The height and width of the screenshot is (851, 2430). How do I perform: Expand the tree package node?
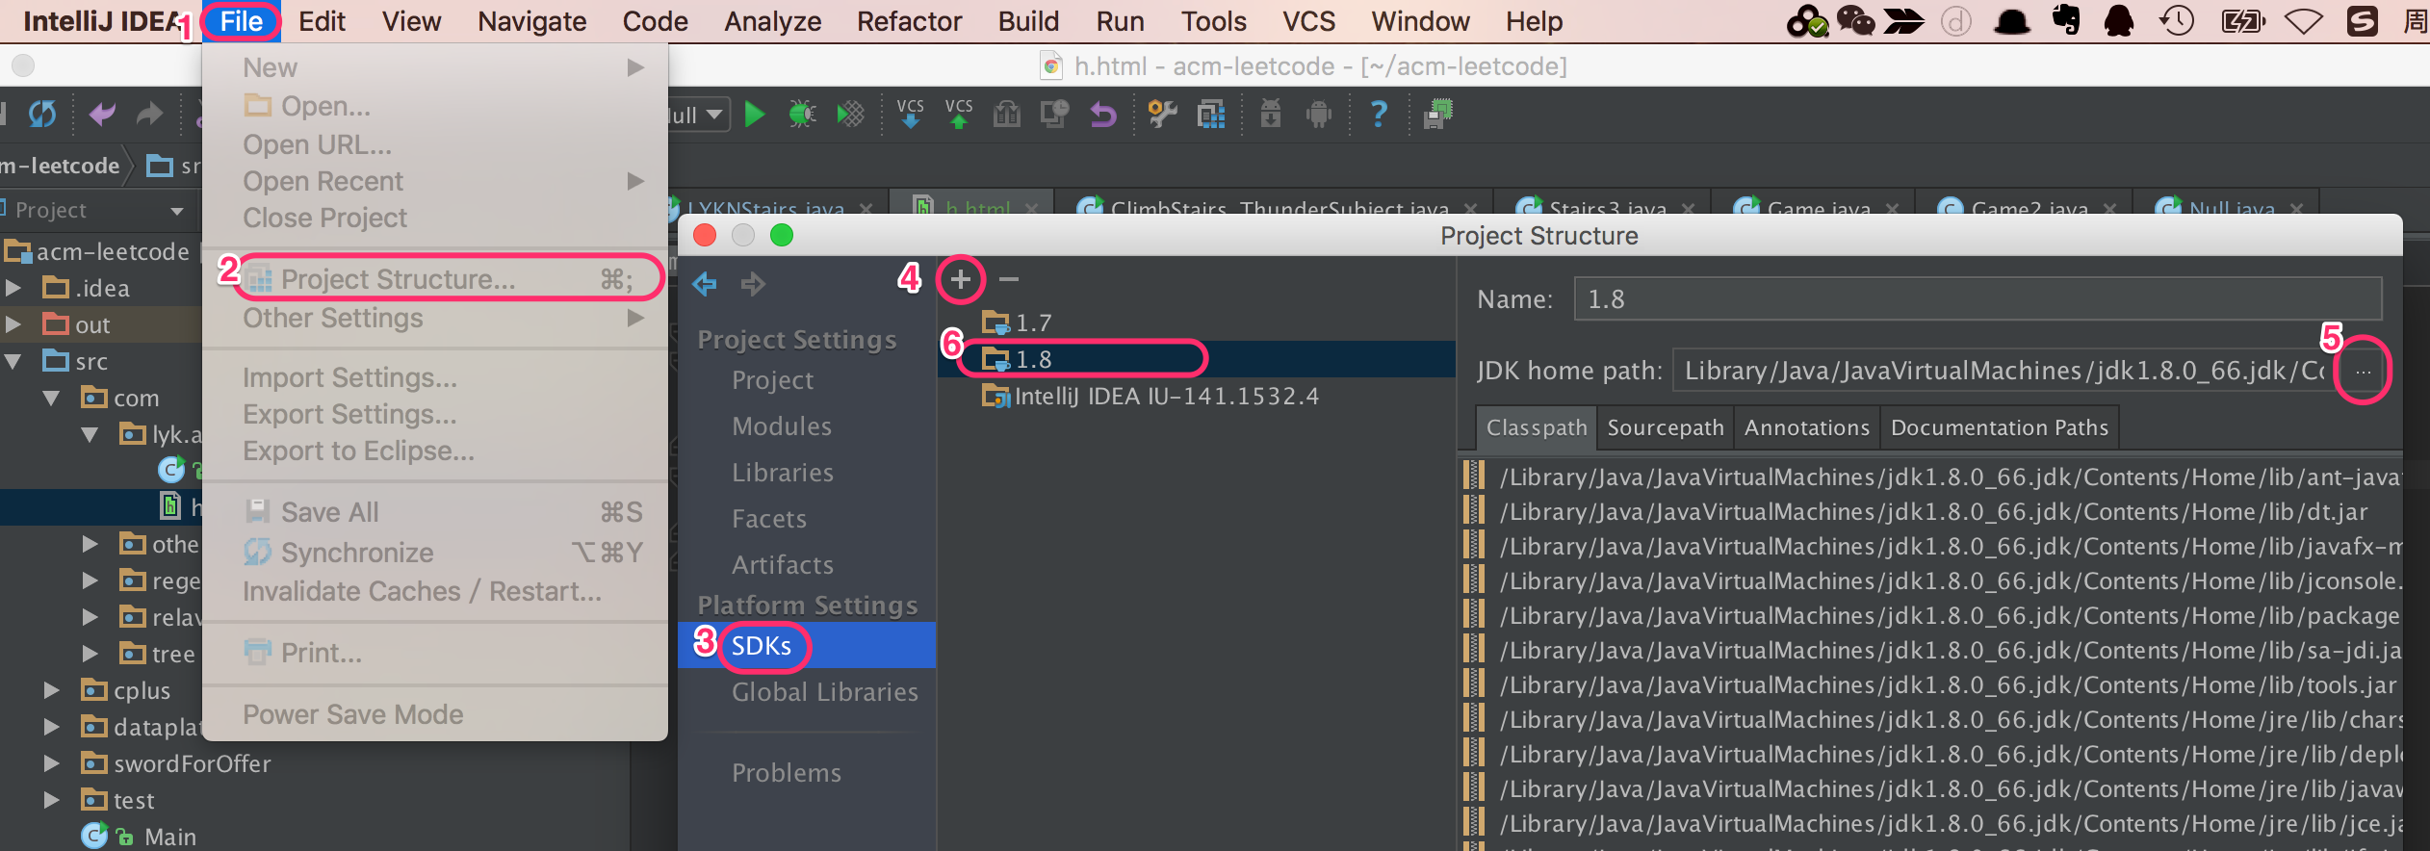click(x=90, y=654)
